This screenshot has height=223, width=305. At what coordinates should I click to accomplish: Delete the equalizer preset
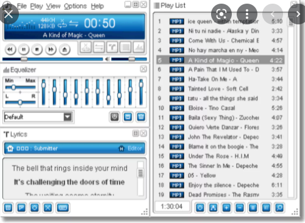141,117
